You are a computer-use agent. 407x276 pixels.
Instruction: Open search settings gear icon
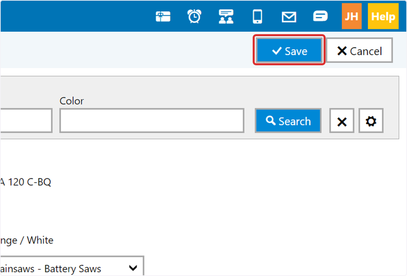371,120
